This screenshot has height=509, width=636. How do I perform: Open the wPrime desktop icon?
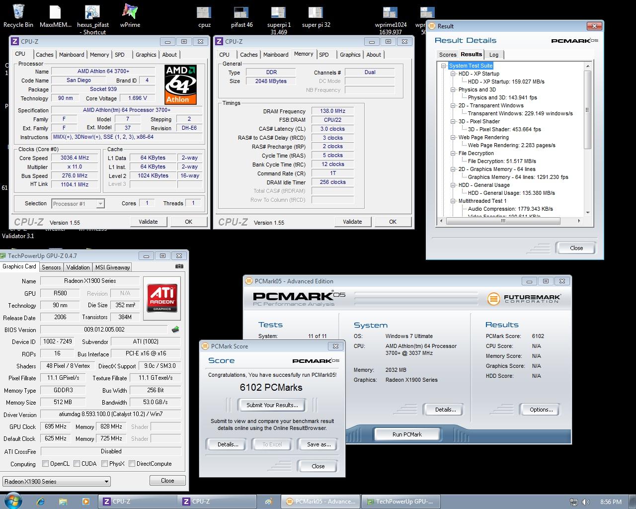[130, 15]
